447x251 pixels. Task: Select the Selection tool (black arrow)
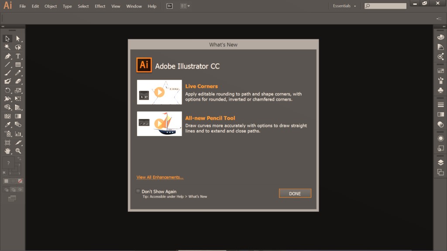[x=7, y=38]
